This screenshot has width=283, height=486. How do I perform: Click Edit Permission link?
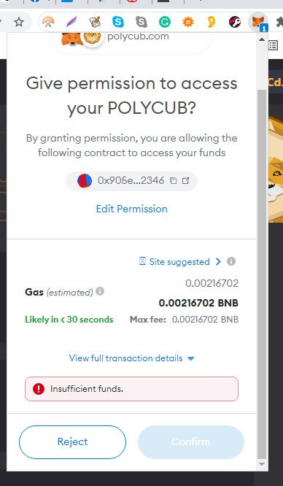(x=132, y=209)
